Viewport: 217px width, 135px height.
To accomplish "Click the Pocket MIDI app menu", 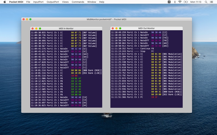I will (x=16, y=2).
